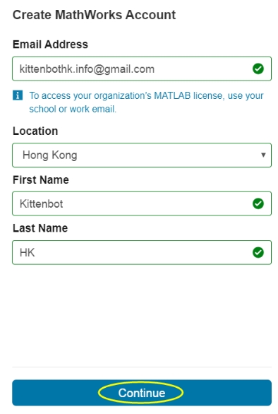Click the green checkmark in Last Name field
This screenshot has width=278, height=414.
(258, 252)
